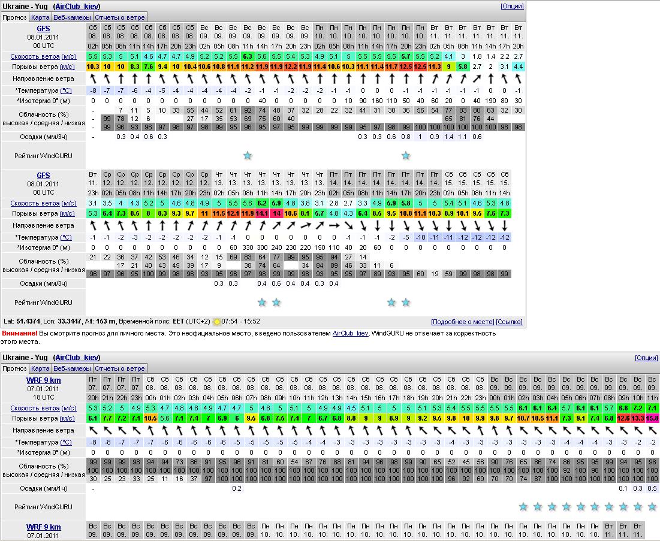Open the AirClub_kiev link in the warning text

[351, 333]
